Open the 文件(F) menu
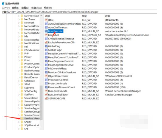Viewport: 162px width, 138px height. (6, 8)
